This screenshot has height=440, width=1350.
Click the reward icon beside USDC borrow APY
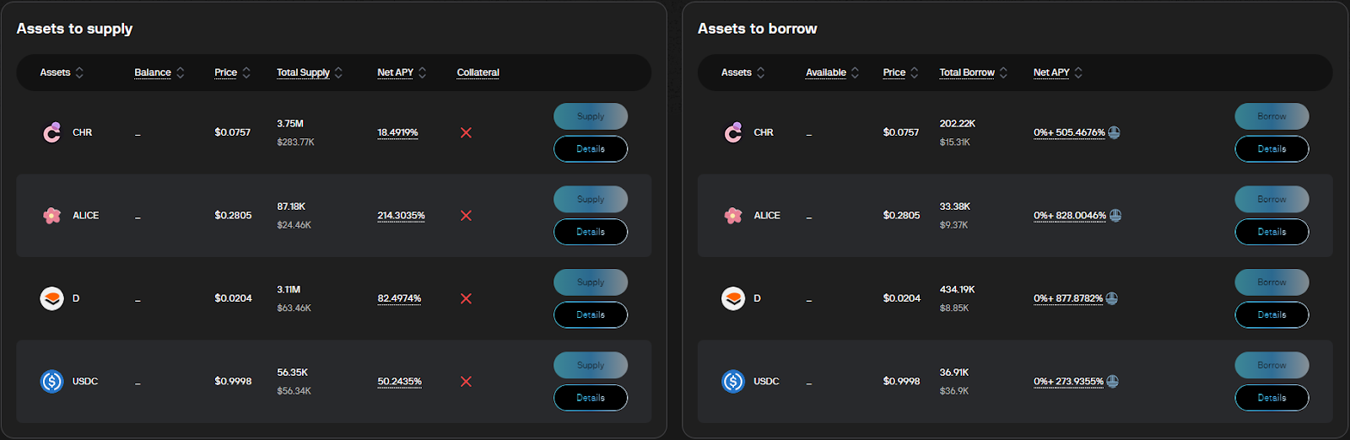pyautogui.click(x=1113, y=382)
